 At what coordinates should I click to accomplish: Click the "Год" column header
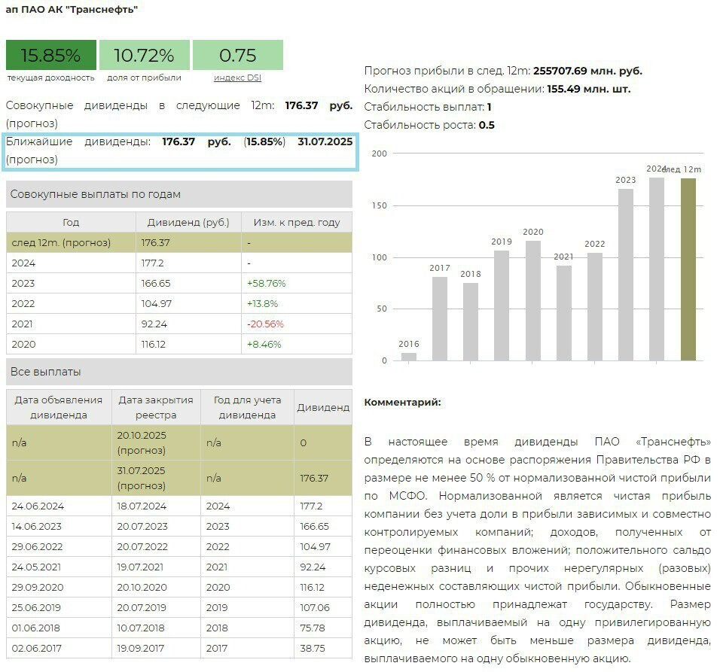pos(71,222)
